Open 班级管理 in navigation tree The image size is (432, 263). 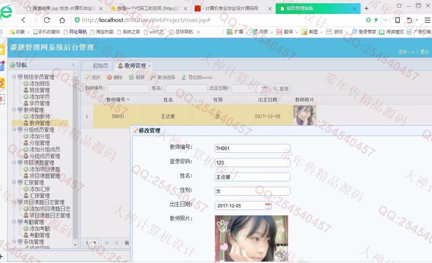40,90
